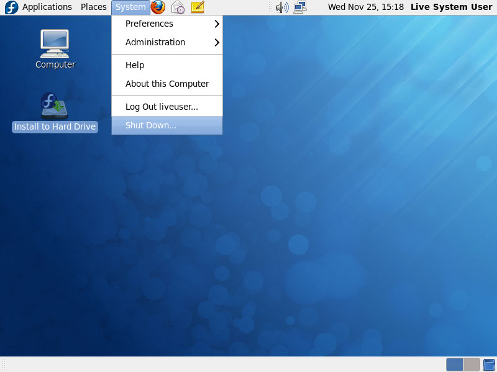Select the Computer desktop icon
The height and width of the screenshot is (372, 497).
tap(55, 43)
